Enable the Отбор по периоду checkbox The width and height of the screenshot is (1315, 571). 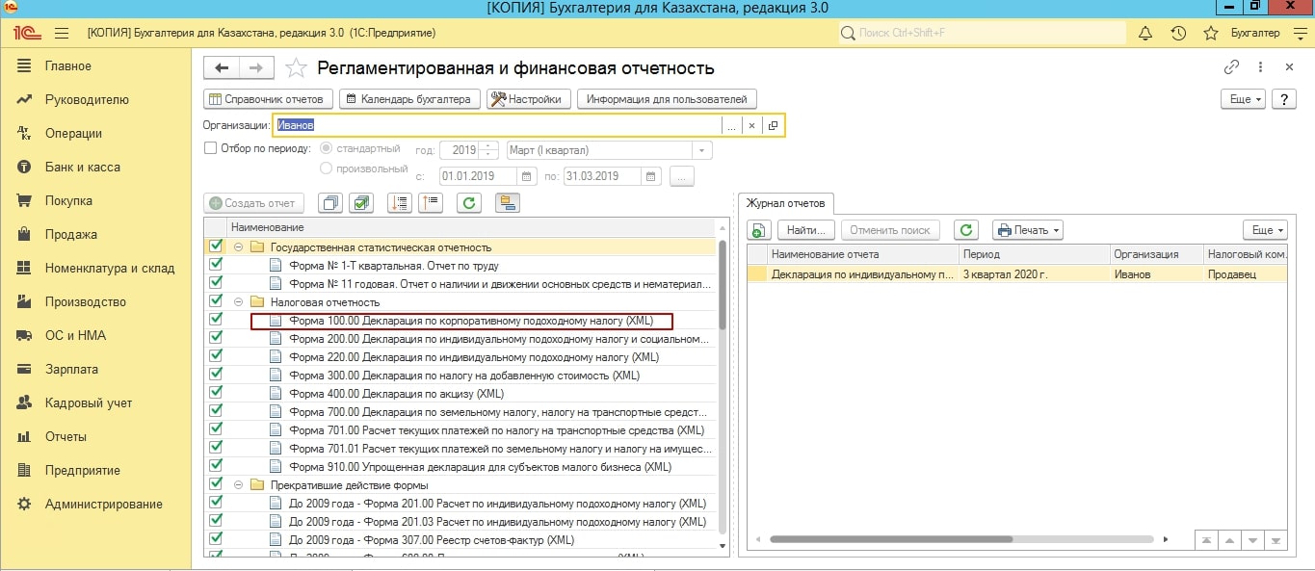point(211,149)
